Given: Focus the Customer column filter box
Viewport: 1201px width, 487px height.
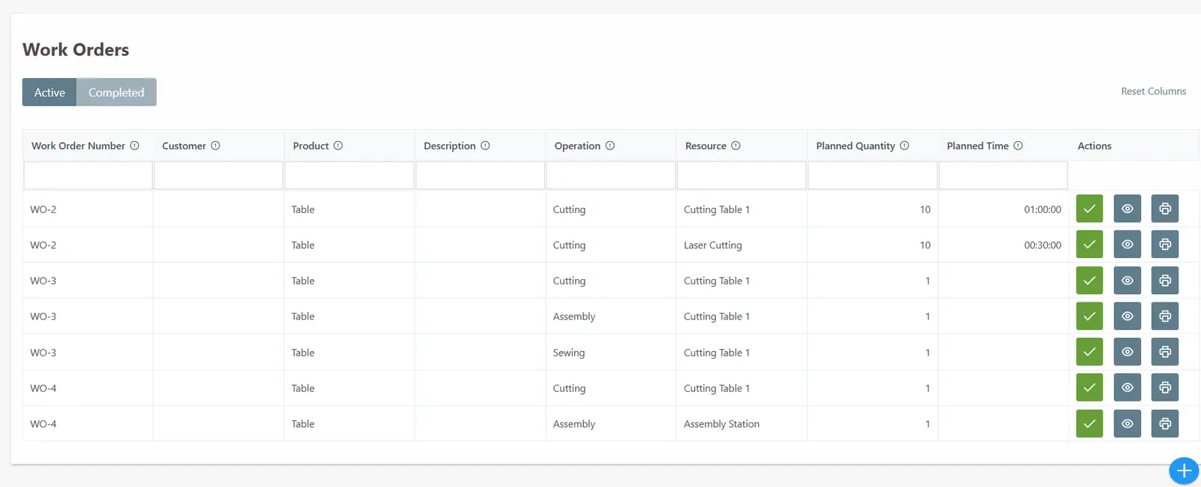Looking at the screenshot, I should coord(218,176).
